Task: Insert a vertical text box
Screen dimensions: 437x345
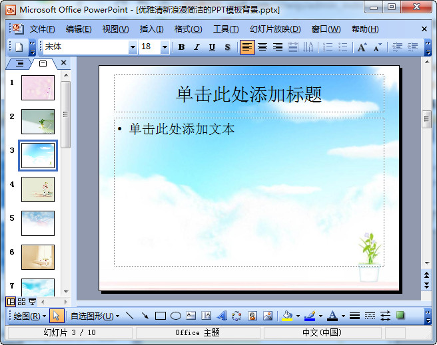Action: pyautogui.click(x=207, y=316)
